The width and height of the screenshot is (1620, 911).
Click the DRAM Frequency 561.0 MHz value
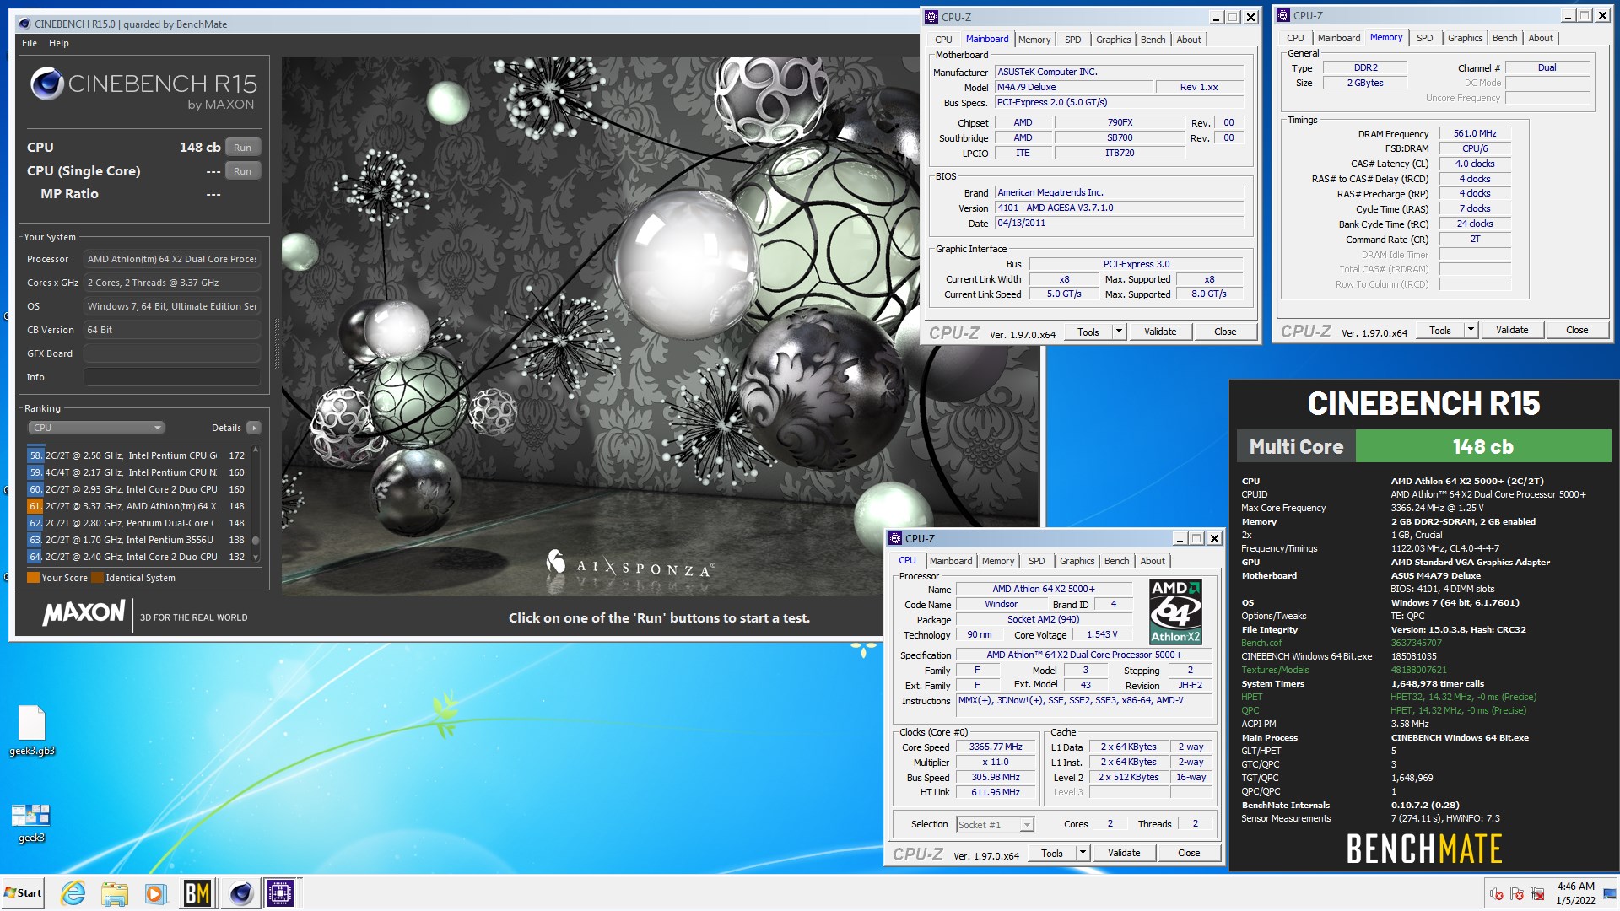(1474, 133)
